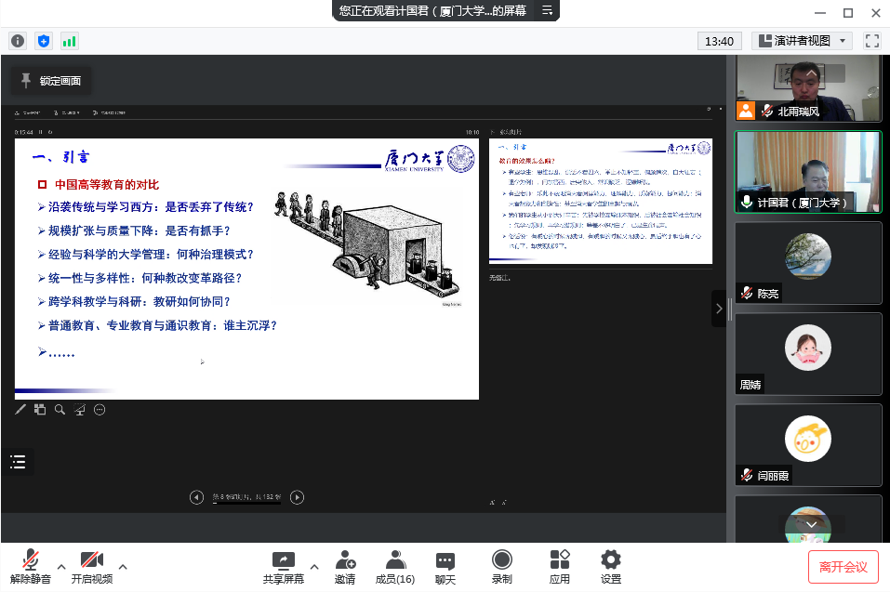Toggle 锁定画面 pin screen

click(51, 81)
